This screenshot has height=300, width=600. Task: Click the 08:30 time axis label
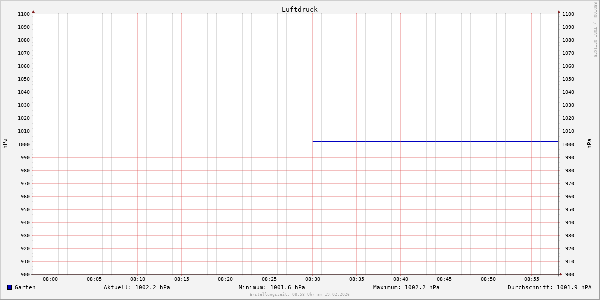point(313,279)
